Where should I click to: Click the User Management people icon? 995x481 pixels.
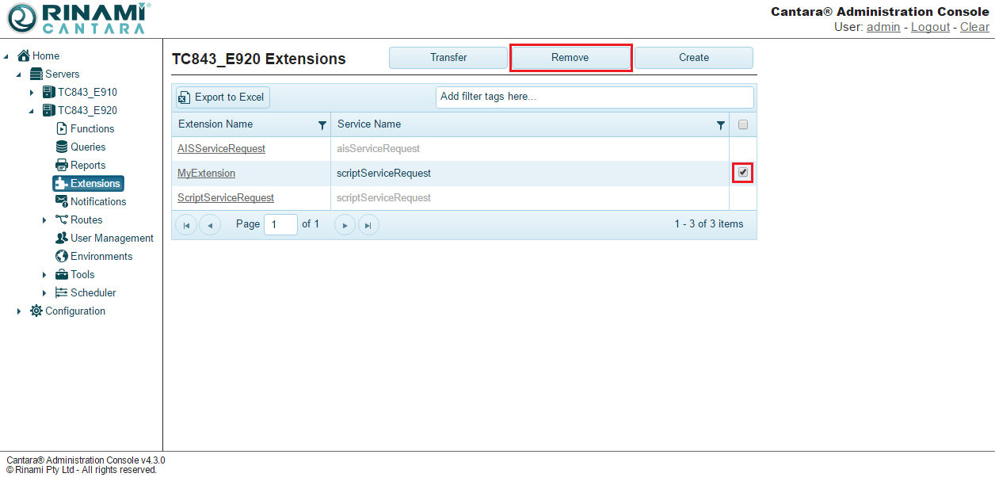point(62,238)
